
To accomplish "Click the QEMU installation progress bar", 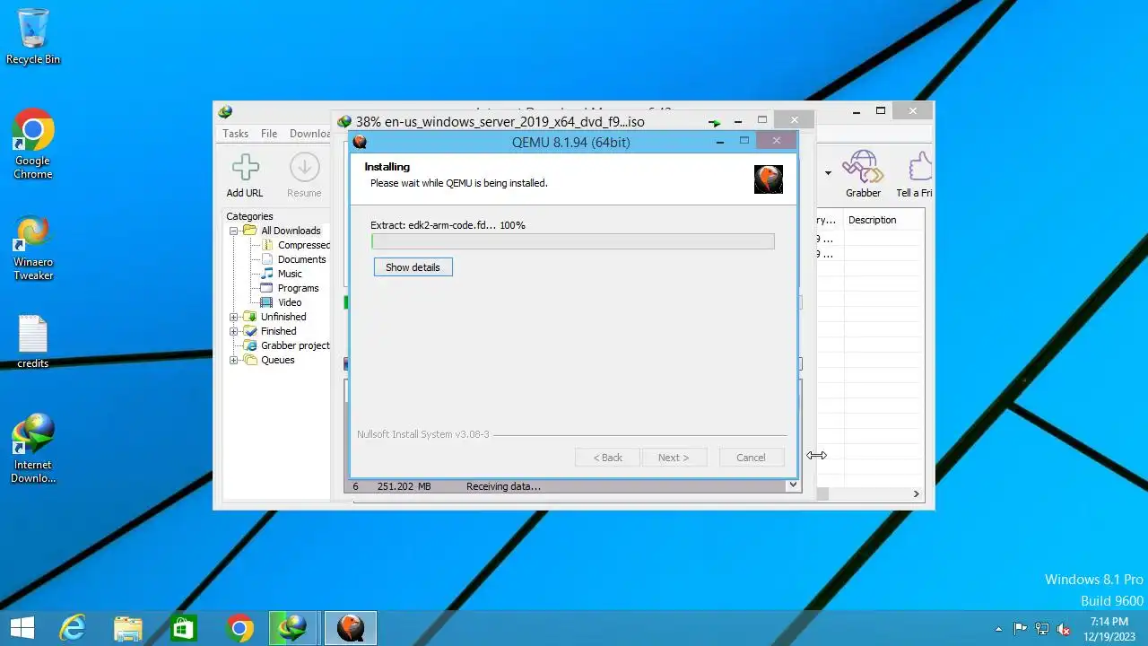I will [573, 241].
